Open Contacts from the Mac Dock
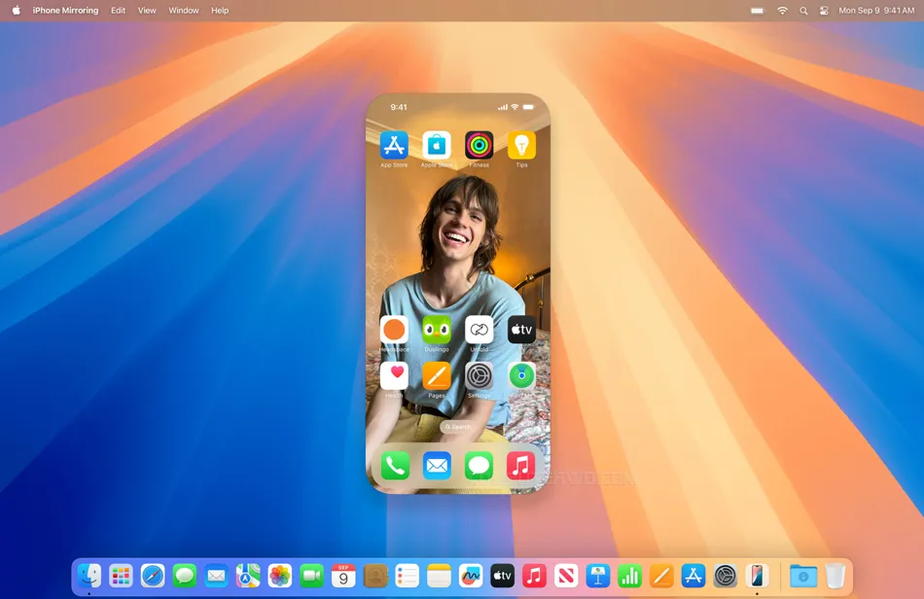Viewport: 924px width, 599px height. click(x=375, y=576)
